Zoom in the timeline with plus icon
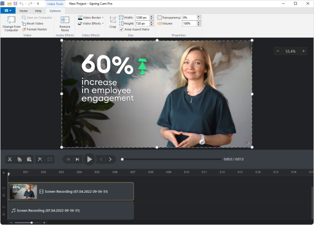 point(44,223)
